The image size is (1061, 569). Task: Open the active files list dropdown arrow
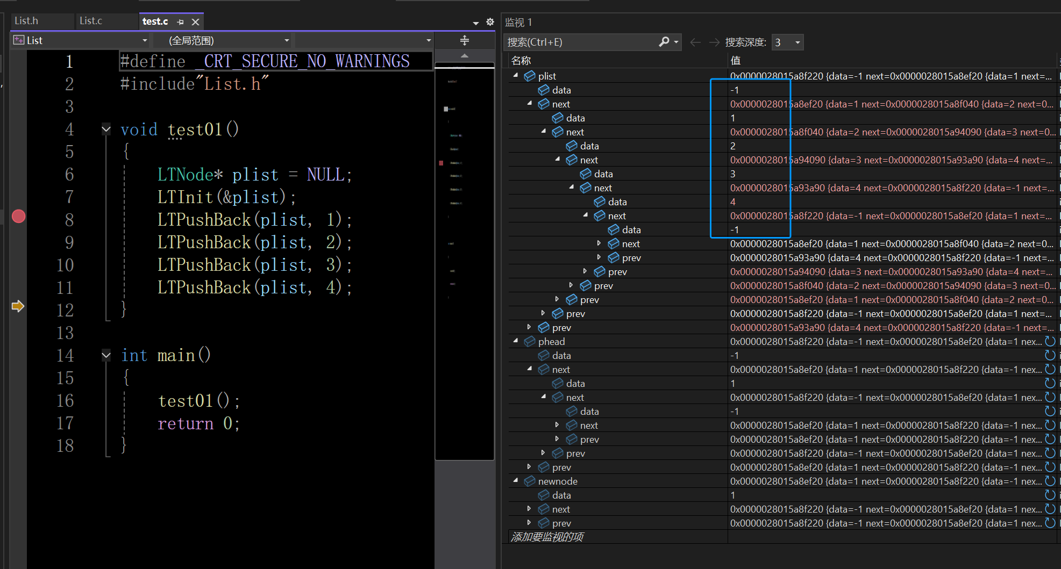(x=476, y=23)
